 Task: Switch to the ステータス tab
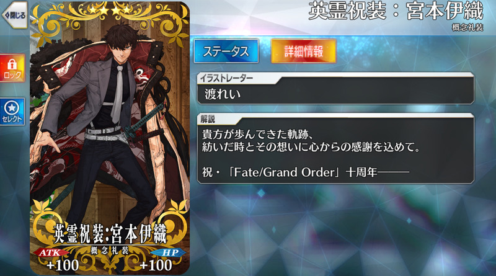[x=226, y=51]
